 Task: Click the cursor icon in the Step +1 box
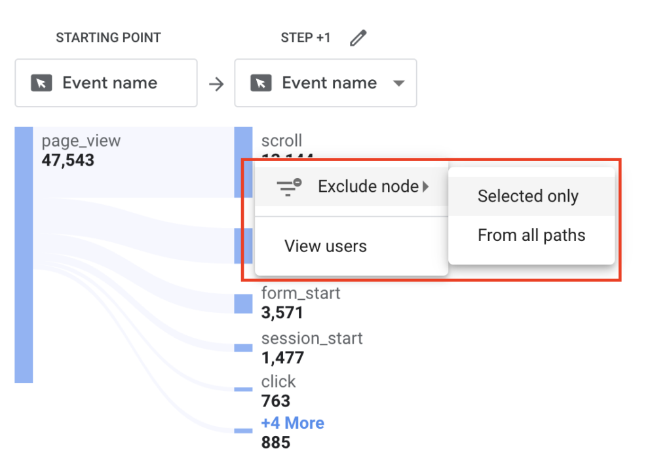click(x=261, y=83)
